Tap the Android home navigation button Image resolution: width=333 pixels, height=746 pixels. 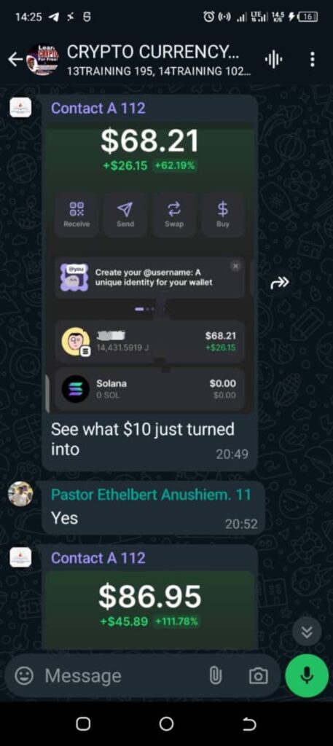click(166, 724)
